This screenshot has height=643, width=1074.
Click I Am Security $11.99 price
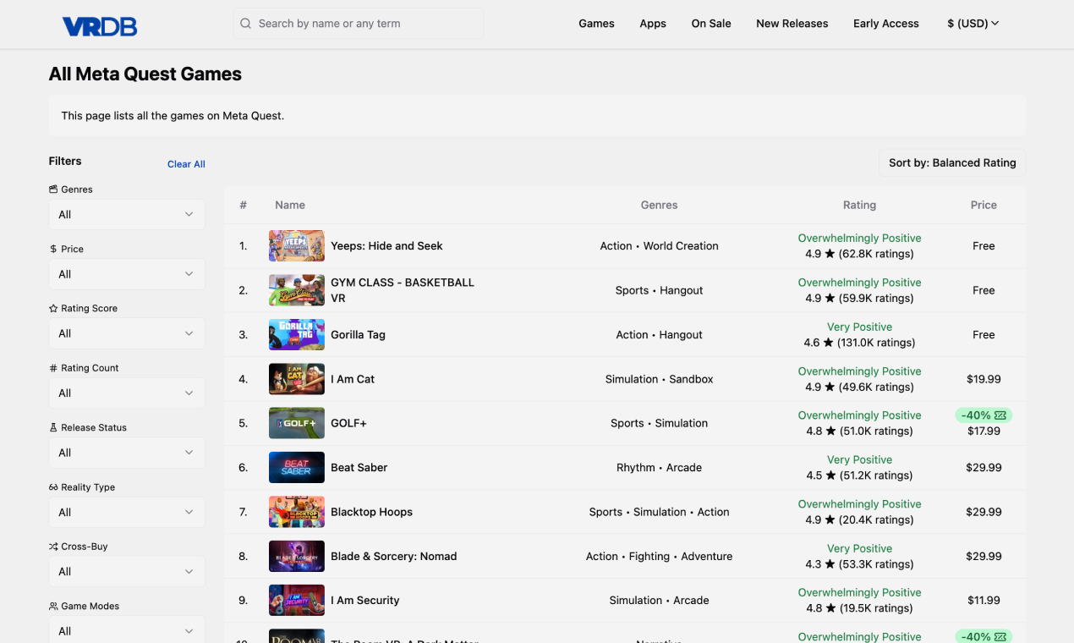984,601
